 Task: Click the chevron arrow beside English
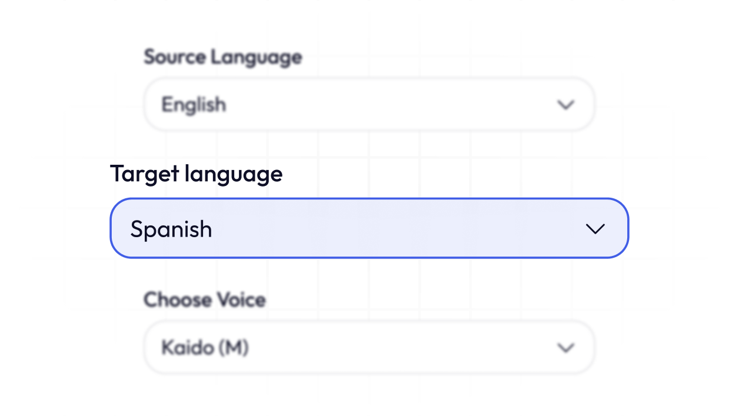(565, 105)
